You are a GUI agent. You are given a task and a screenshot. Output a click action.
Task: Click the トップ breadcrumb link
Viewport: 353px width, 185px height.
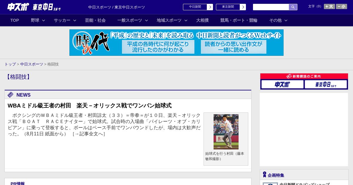[x=10, y=64]
